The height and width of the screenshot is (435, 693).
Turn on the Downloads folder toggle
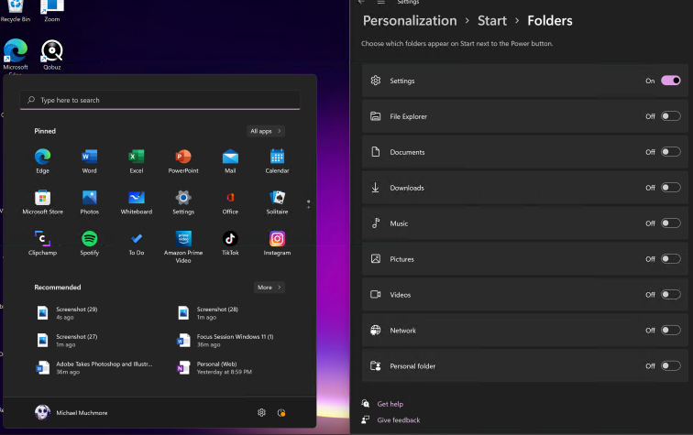(670, 188)
